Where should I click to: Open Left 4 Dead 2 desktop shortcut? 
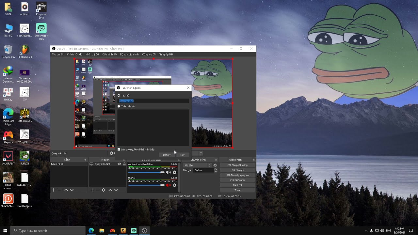pos(25,116)
